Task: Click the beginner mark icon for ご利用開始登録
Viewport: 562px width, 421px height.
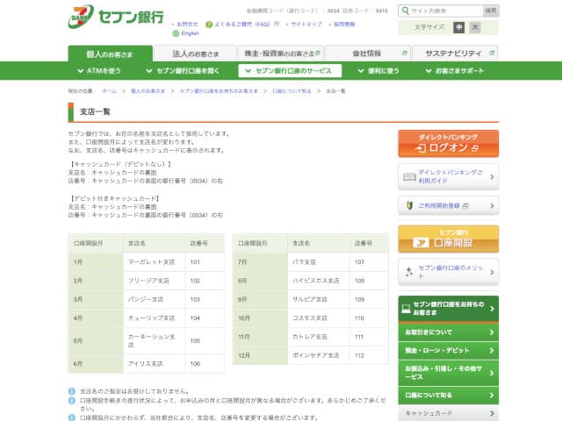Action: click(410, 205)
